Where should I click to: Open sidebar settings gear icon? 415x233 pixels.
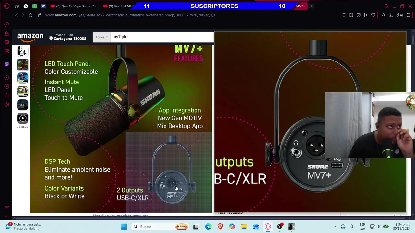(x=6, y=105)
